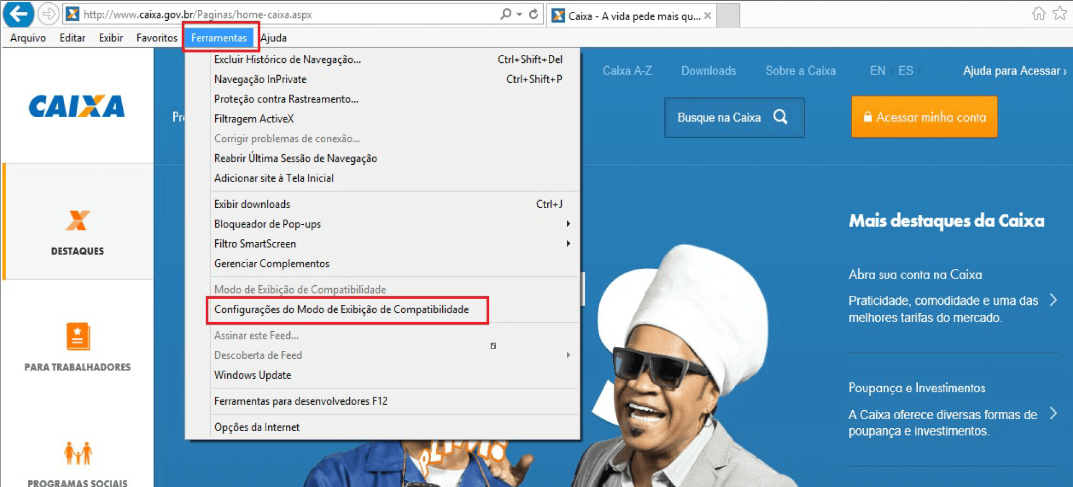1073x487 pixels.
Task: Click chevron beside Praticidade, comodidade text
Action: pyautogui.click(x=1053, y=300)
